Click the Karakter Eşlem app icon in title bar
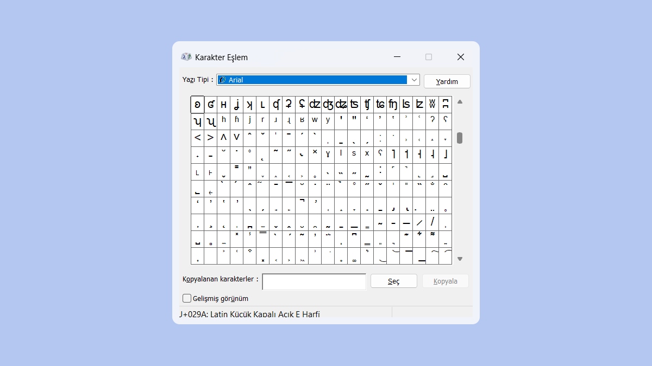 click(x=186, y=57)
